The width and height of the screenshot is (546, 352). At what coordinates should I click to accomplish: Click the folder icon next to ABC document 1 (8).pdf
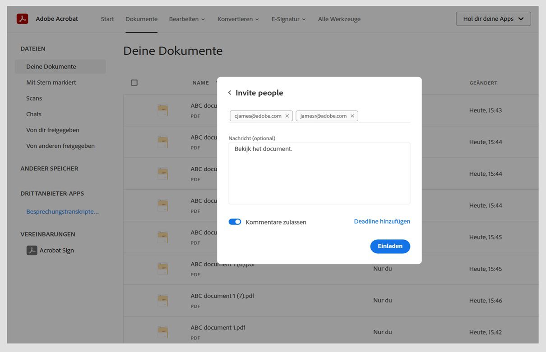pyautogui.click(x=163, y=269)
